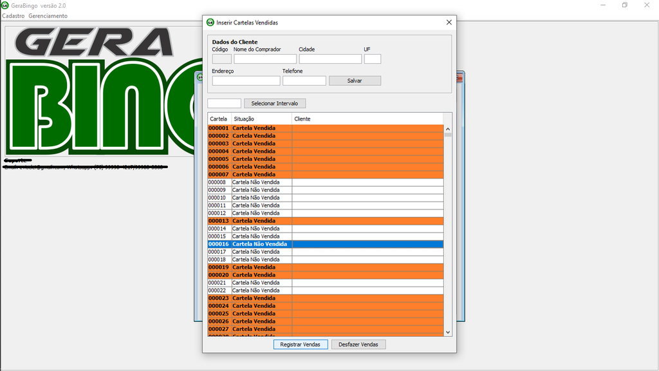Select row 000020 Cartela Vendida

[x=325, y=275]
